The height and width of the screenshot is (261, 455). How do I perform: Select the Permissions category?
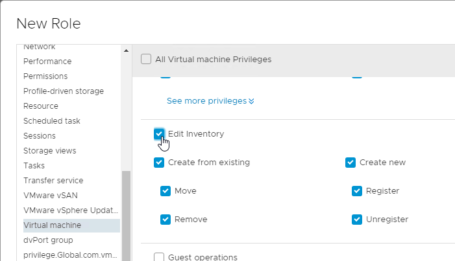click(x=45, y=76)
